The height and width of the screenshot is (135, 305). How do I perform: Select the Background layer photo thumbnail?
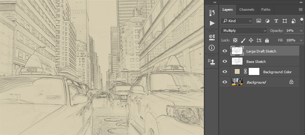point(237,82)
